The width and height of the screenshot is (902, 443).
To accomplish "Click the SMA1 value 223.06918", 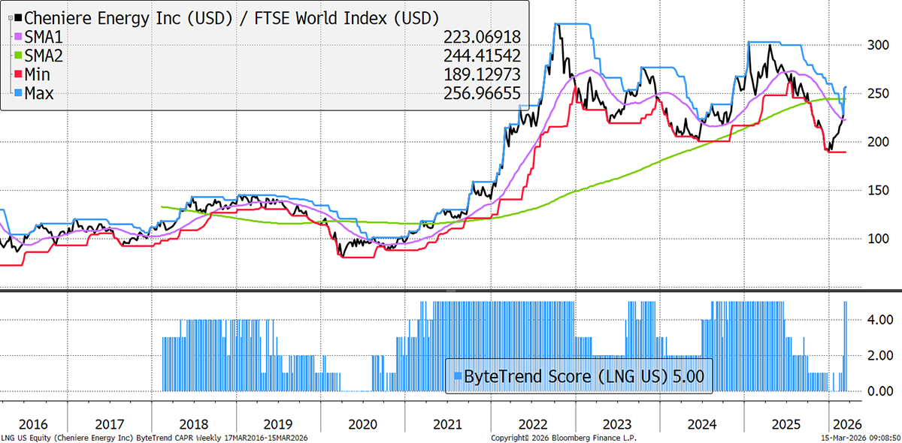I will tap(481, 37).
